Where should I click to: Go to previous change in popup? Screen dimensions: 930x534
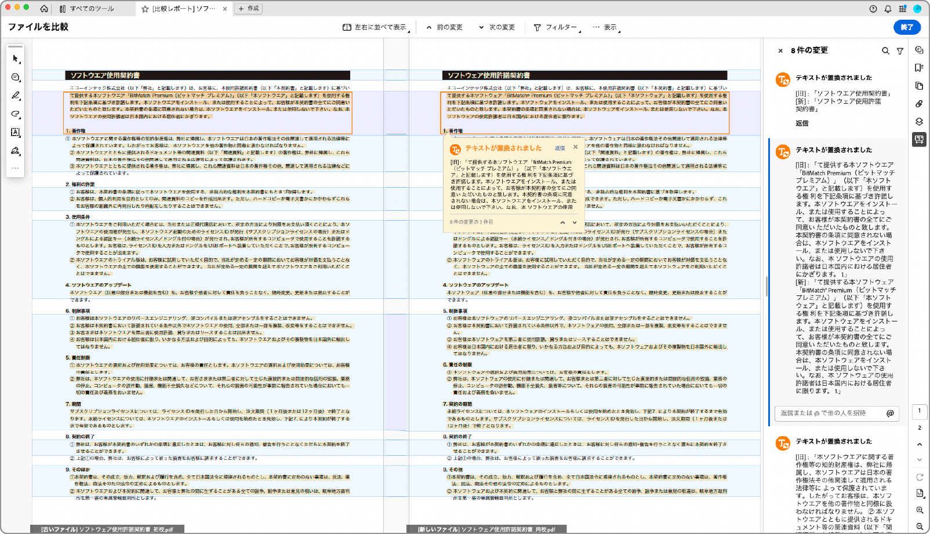click(x=562, y=222)
